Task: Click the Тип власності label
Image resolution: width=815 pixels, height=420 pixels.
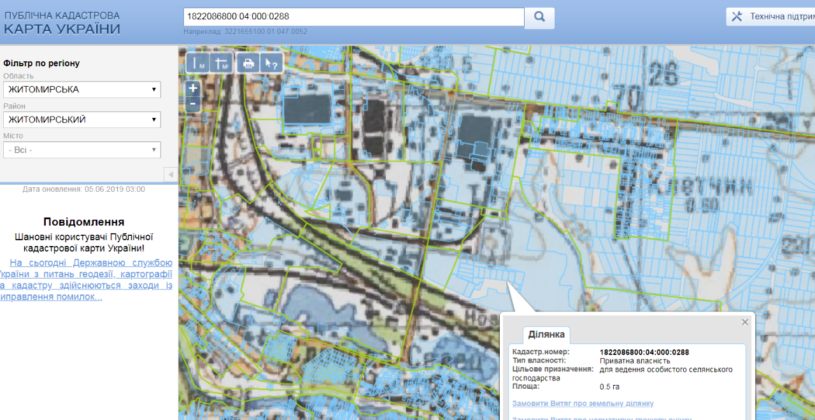Action: pos(539,361)
